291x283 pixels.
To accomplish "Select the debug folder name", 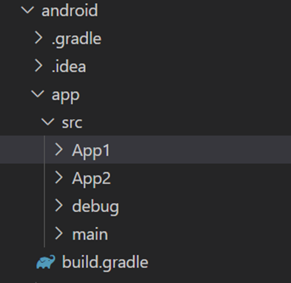I will (x=95, y=207).
